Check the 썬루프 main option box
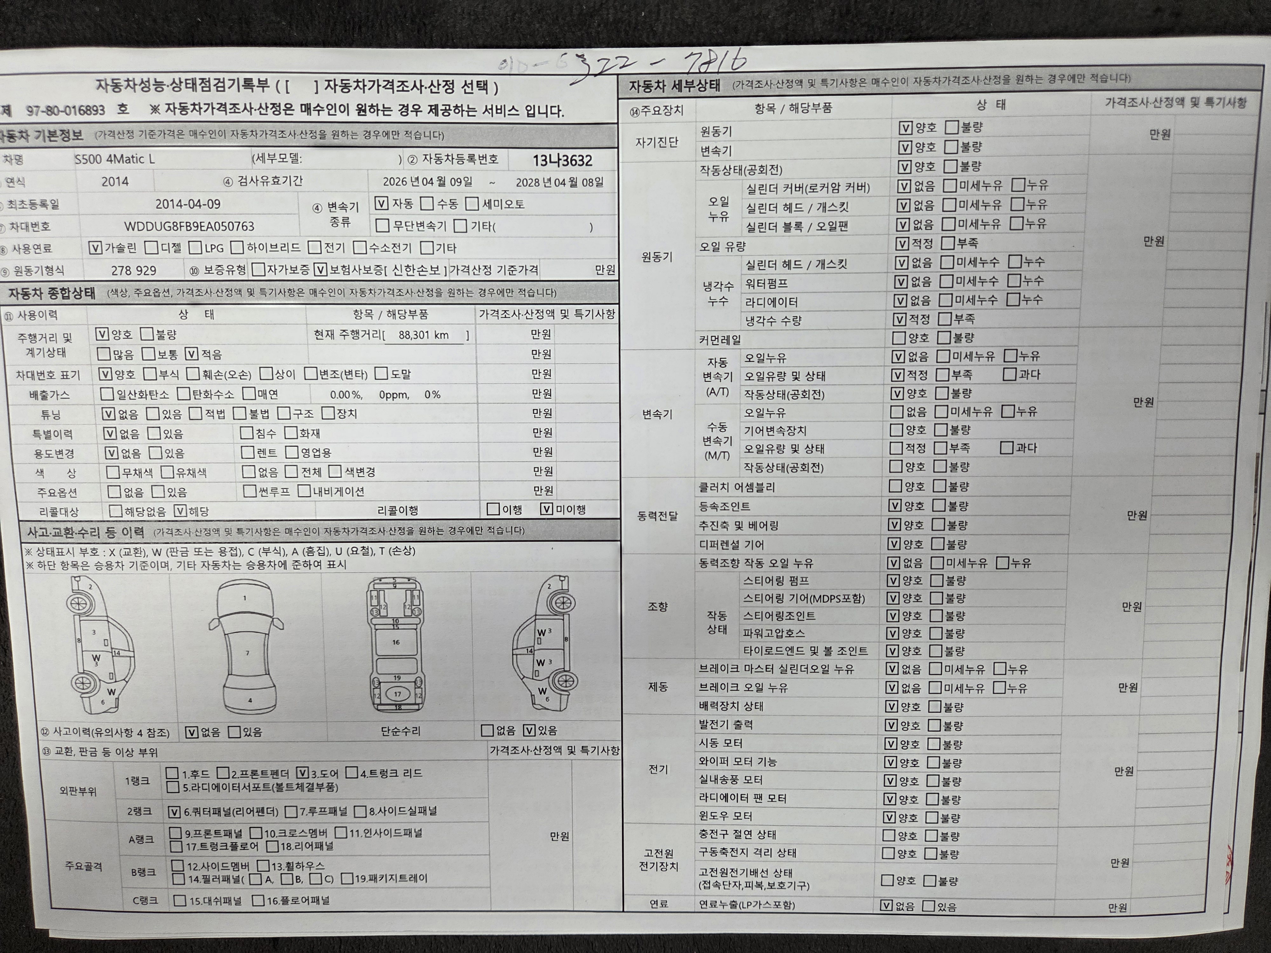Viewport: 1271px width, 953px height. point(249,491)
